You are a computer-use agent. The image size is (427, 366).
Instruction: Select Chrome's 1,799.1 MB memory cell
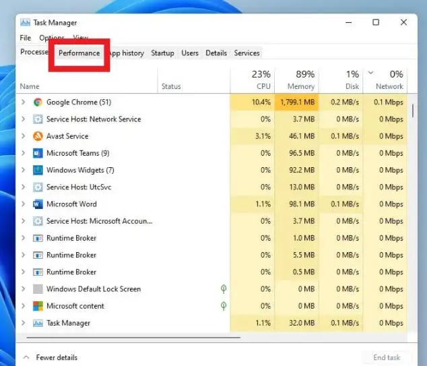pyautogui.click(x=297, y=102)
